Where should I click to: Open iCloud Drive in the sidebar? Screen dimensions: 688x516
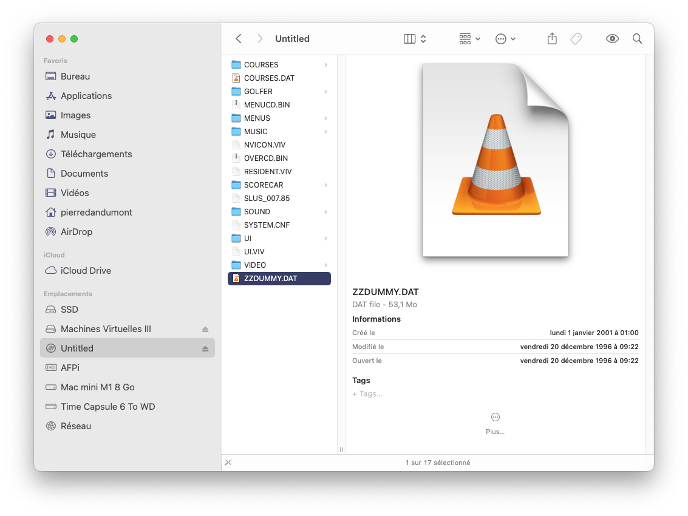pos(128,271)
